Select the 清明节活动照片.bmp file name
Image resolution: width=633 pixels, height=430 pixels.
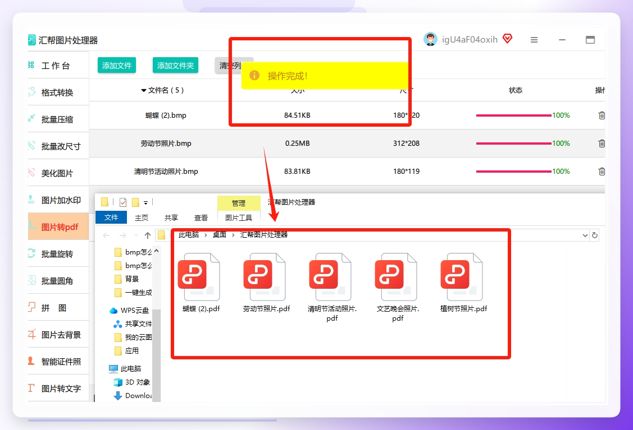(x=166, y=172)
